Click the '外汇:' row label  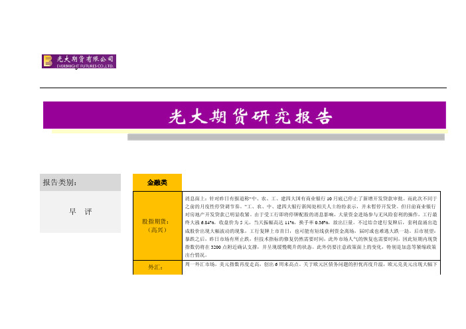(157, 267)
